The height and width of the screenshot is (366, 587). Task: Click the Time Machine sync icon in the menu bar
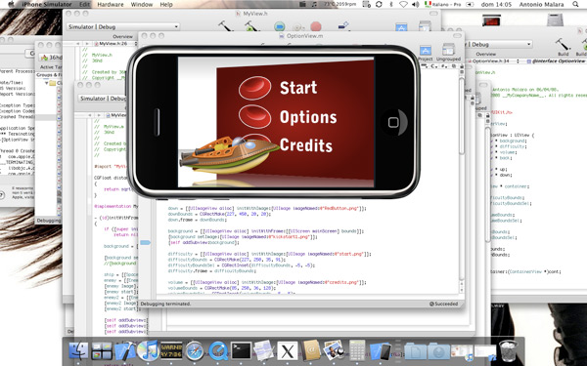[x=379, y=5]
